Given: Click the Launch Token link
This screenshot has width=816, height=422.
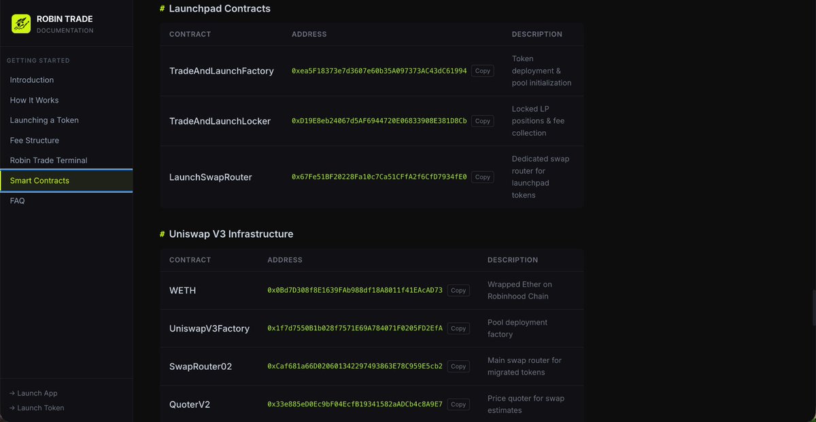Looking at the screenshot, I should [37, 408].
